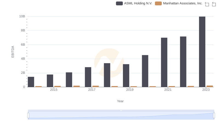This screenshot has width=219, height=126.
Task: Click the left handle of range slider
Action: pyautogui.click(x=28, y=115)
